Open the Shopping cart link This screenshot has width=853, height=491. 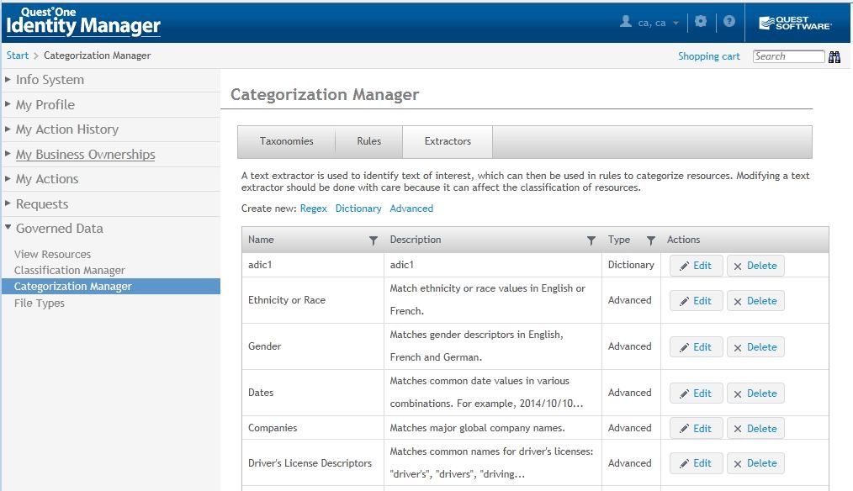[x=709, y=56]
